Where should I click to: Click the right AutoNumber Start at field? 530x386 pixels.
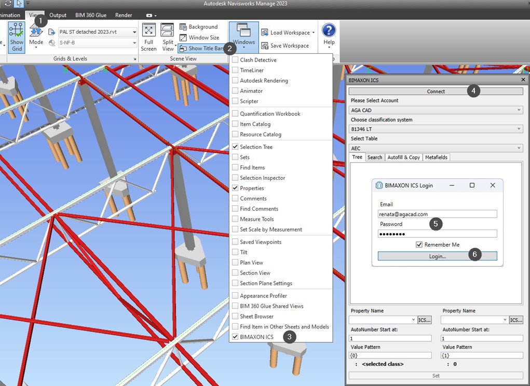(x=482, y=338)
